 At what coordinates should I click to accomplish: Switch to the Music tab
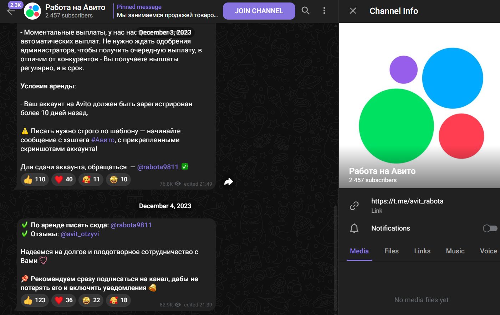point(455,251)
